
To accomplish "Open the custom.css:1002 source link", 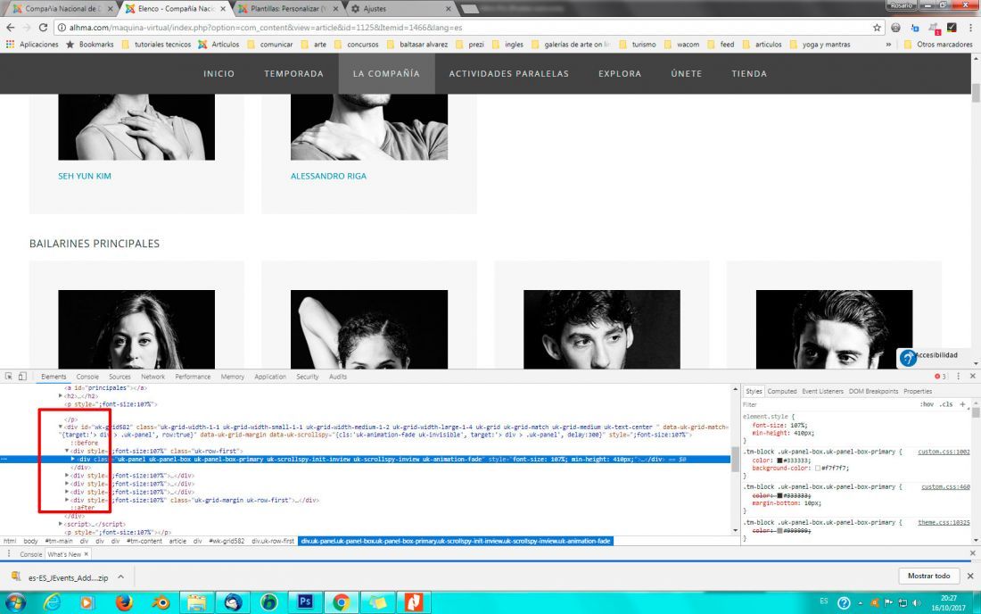I will (944, 452).
